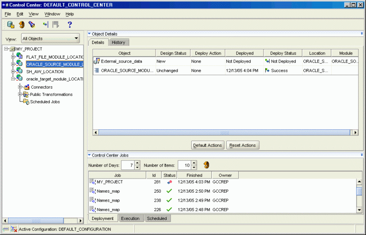Increase the Number of Days value
Viewport: 366px width, 235px height.
(137, 163)
